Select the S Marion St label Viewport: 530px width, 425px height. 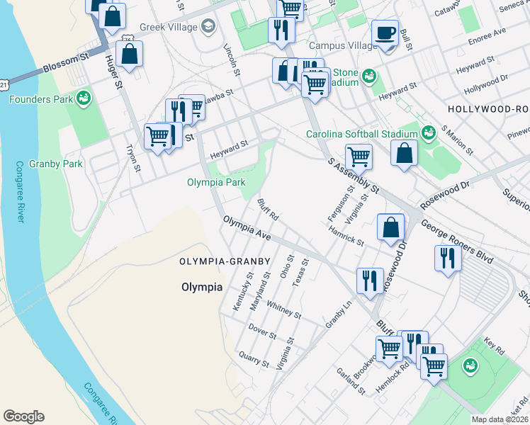click(457, 140)
